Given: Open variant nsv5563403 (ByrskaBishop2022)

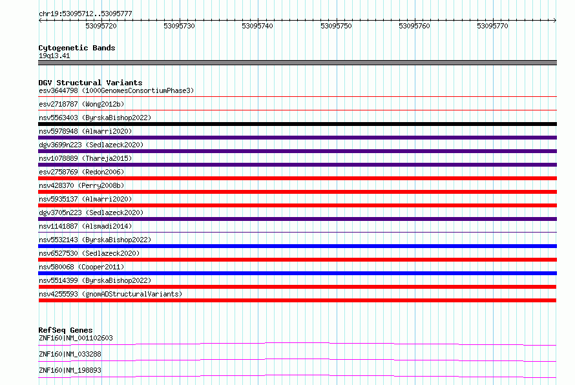Looking at the screenshot, I should pyautogui.click(x=95, y=118).
